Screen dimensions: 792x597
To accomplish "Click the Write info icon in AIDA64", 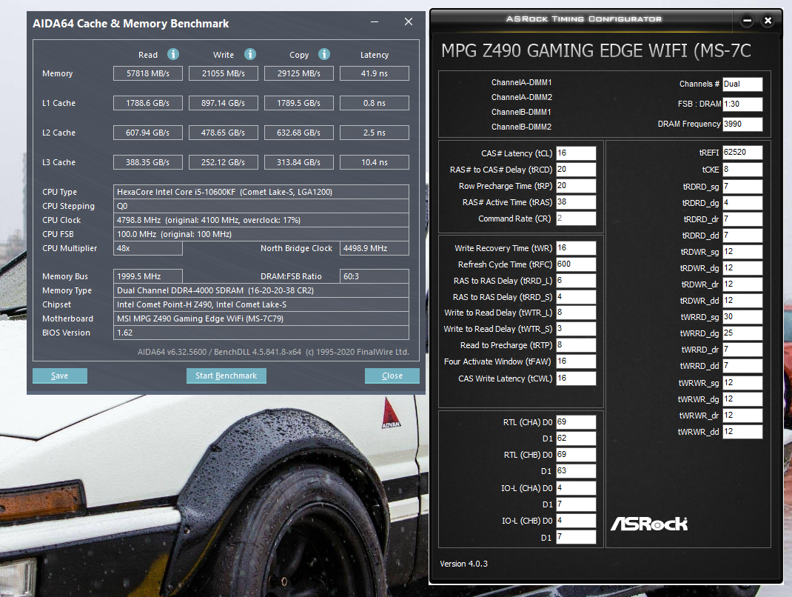I will point(250,54).
